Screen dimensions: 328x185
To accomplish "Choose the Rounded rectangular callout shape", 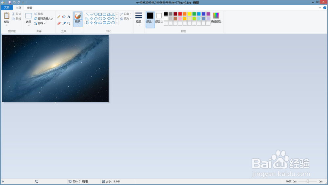I will click(104, 23).
